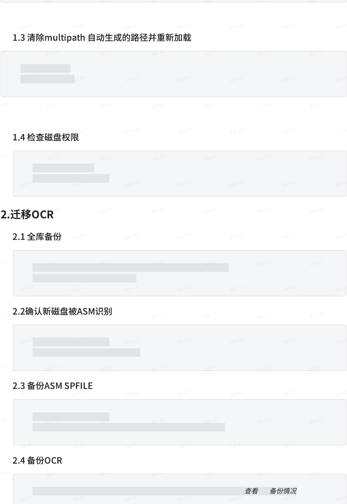This screenshot has width=347, height=504.
Task: Select second redacted line under 确认新磁盘被ASM识别
Action: (86, 352)
